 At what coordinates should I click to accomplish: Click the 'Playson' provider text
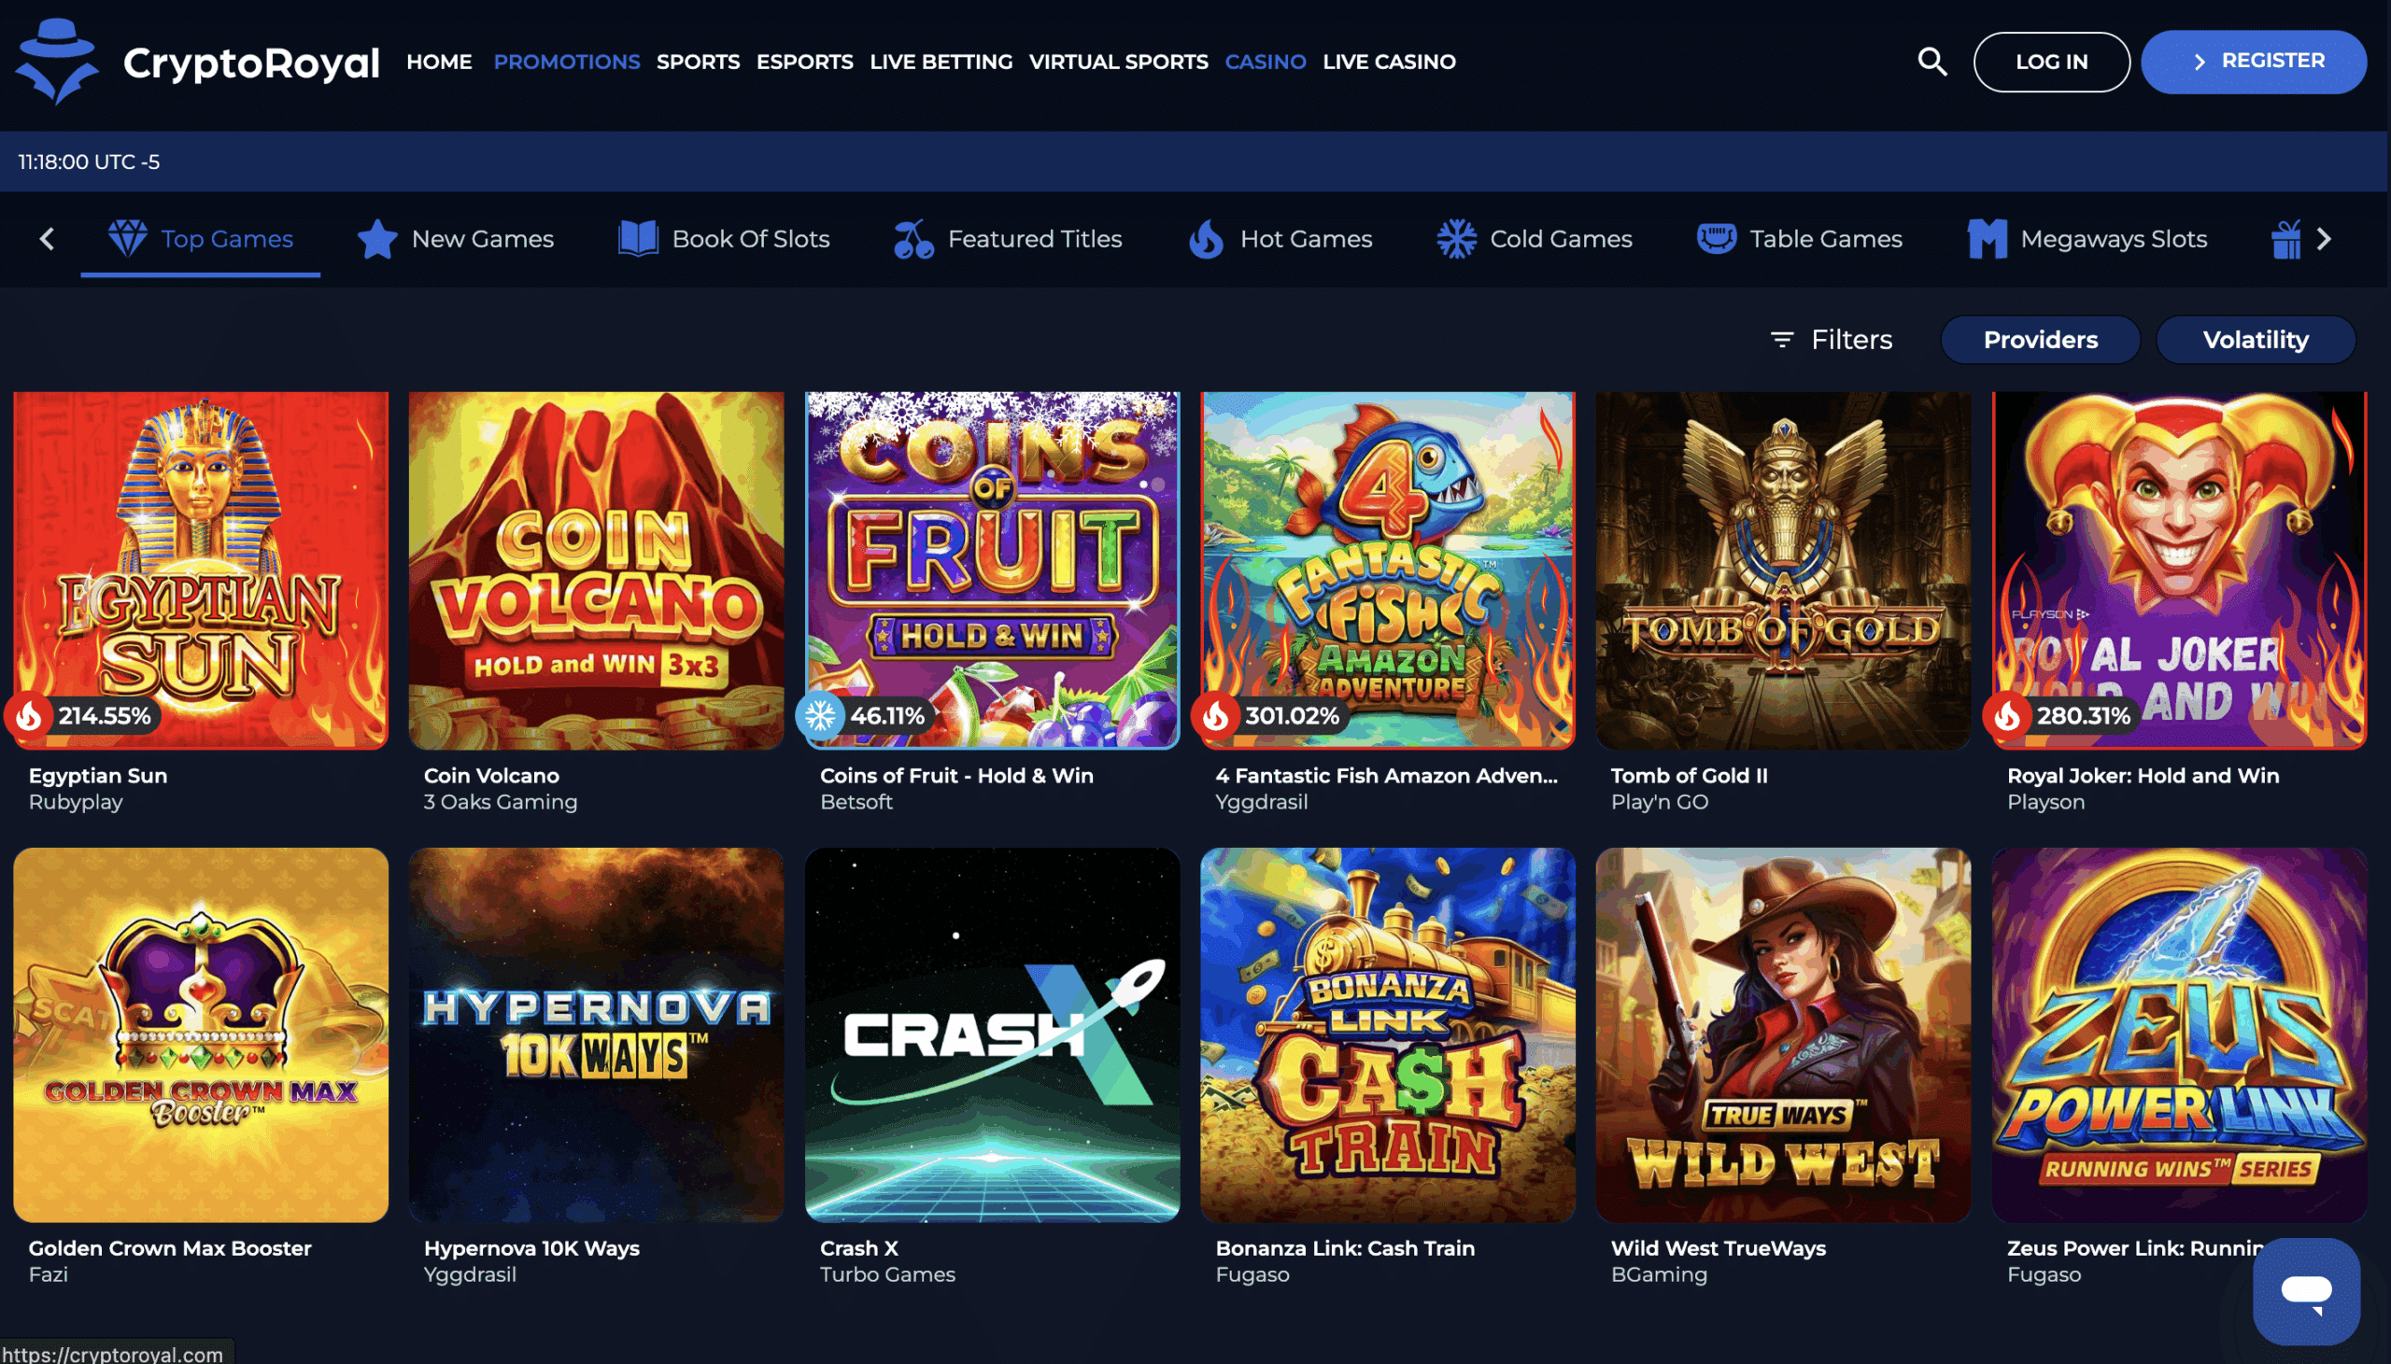point(2045,802)
